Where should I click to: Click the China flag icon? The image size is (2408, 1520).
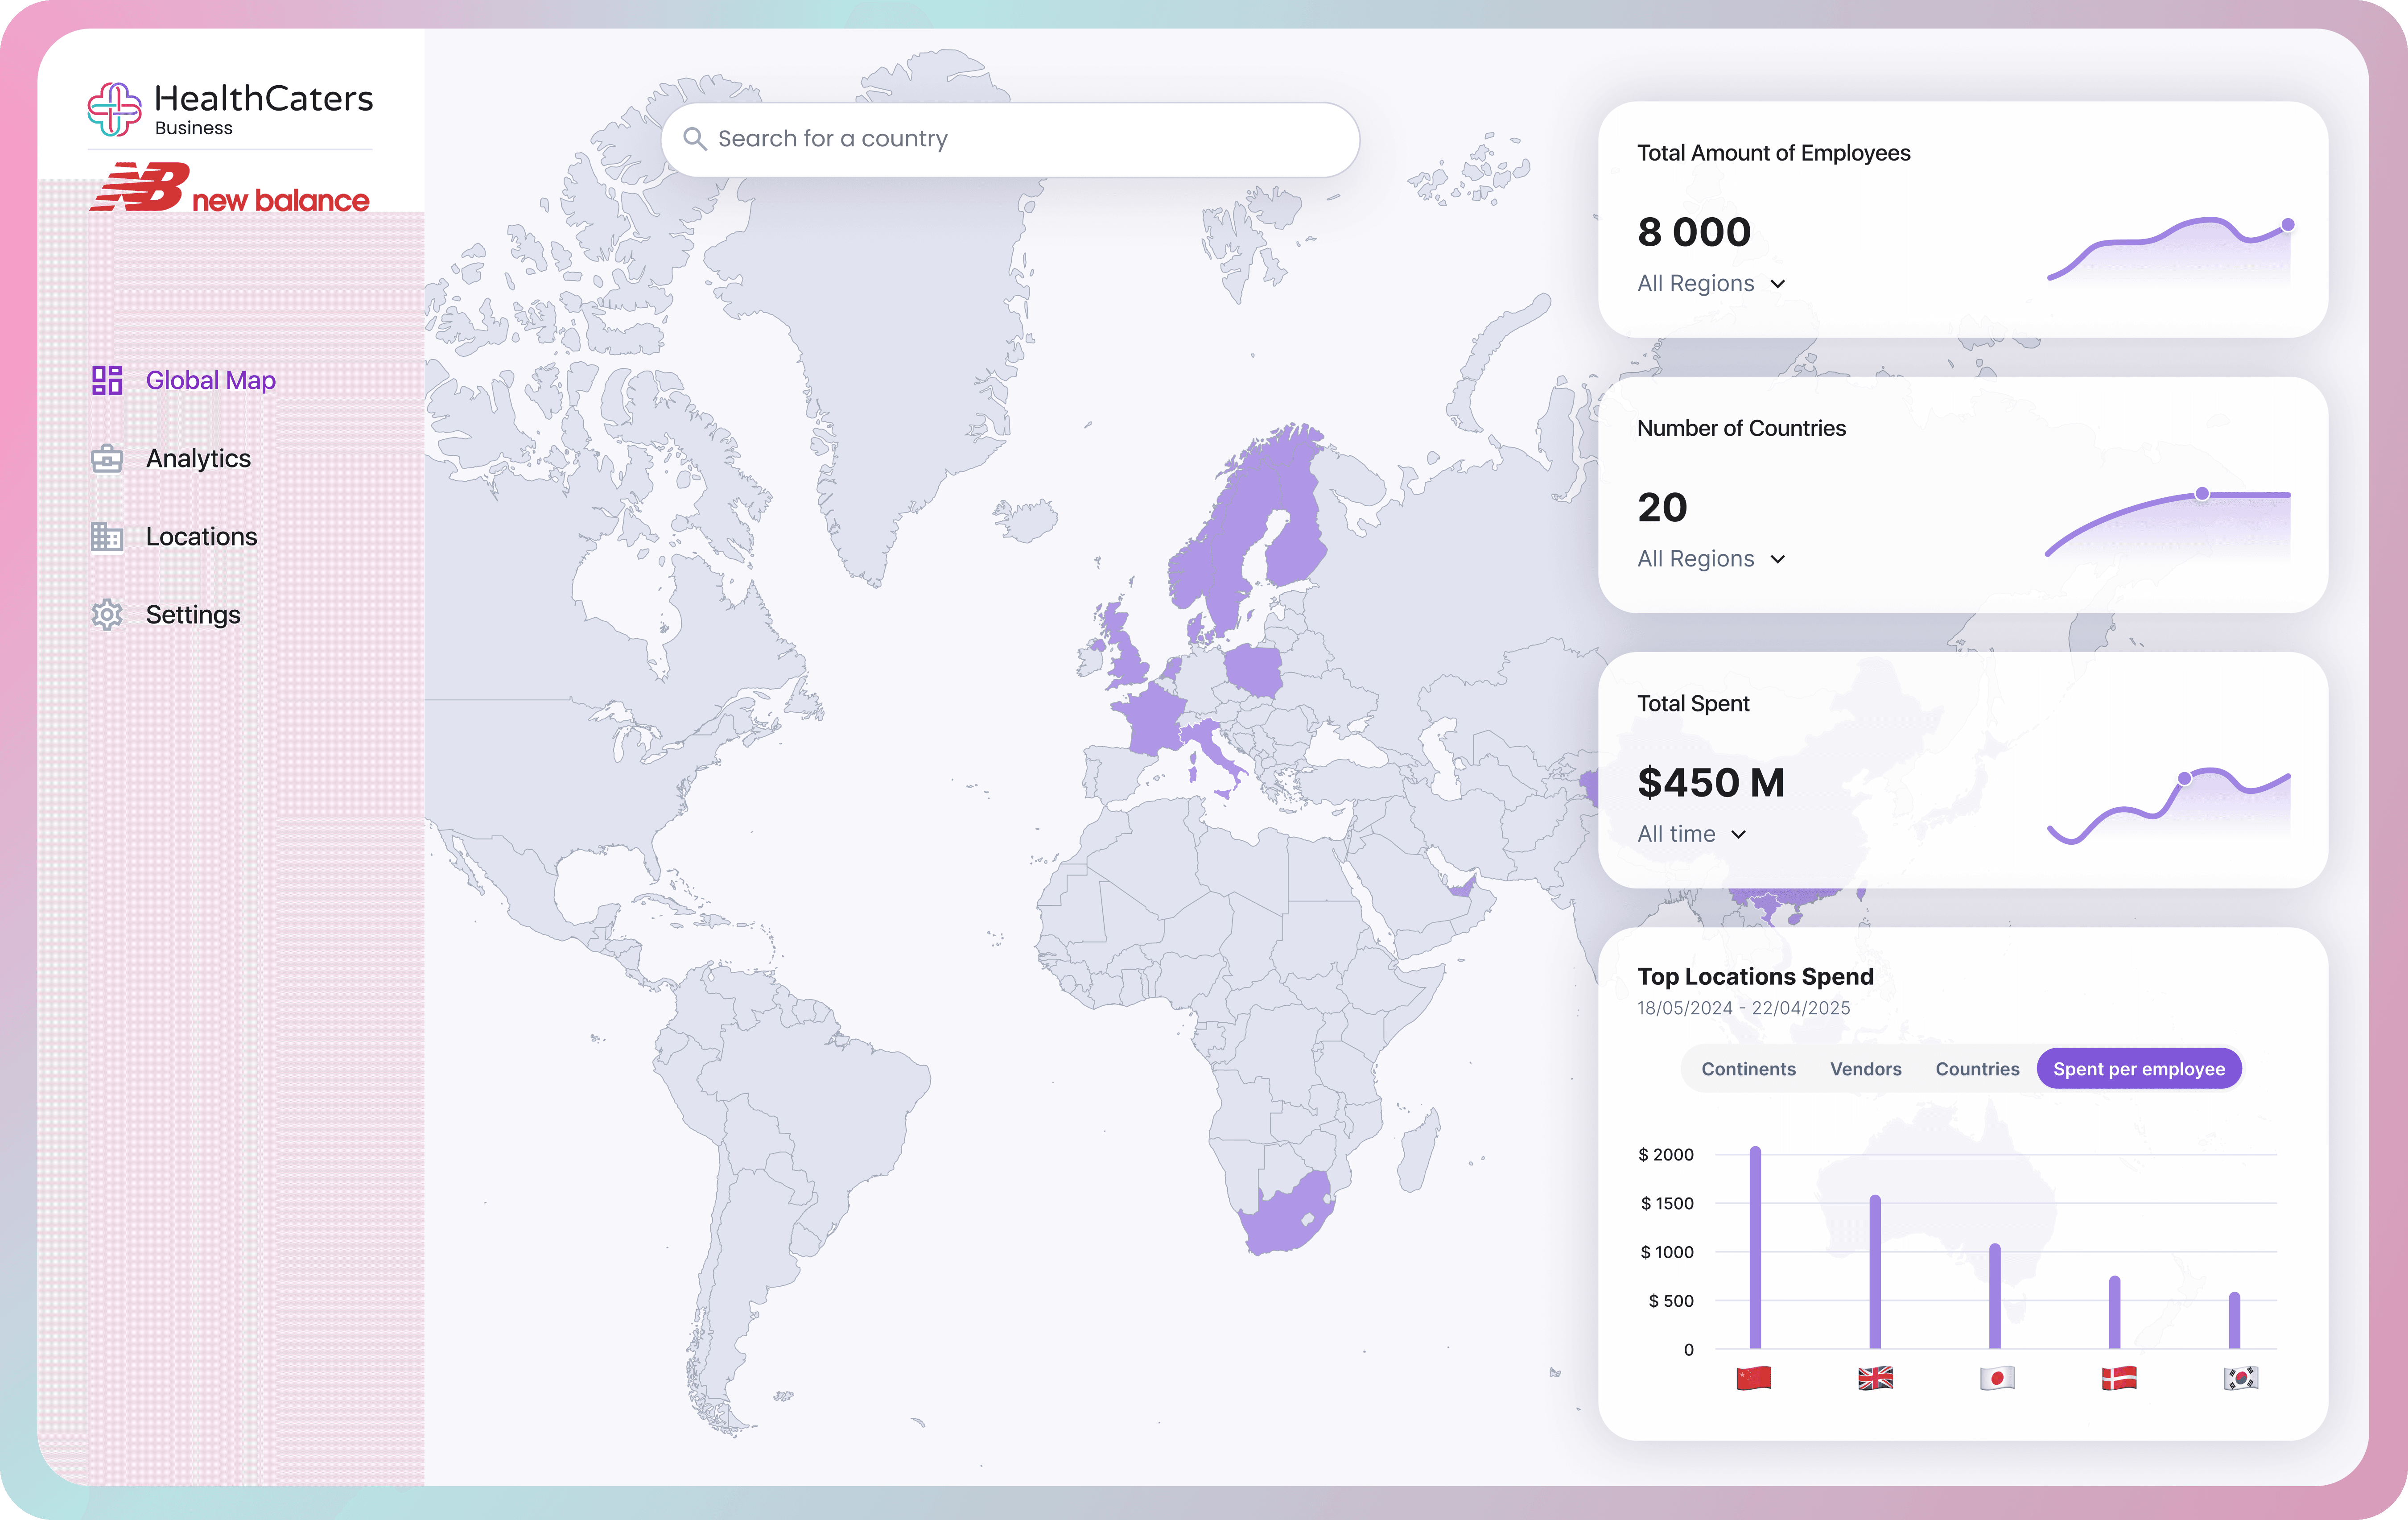tap(1754, 1378)
